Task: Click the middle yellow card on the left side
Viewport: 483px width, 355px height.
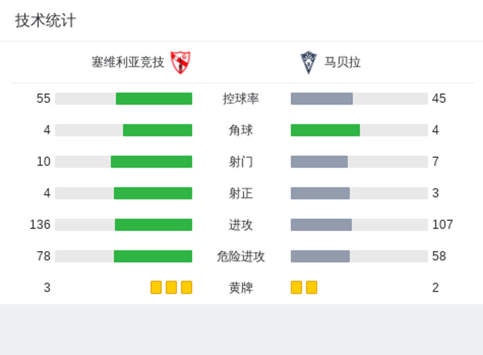Action: tap(171, 287)
